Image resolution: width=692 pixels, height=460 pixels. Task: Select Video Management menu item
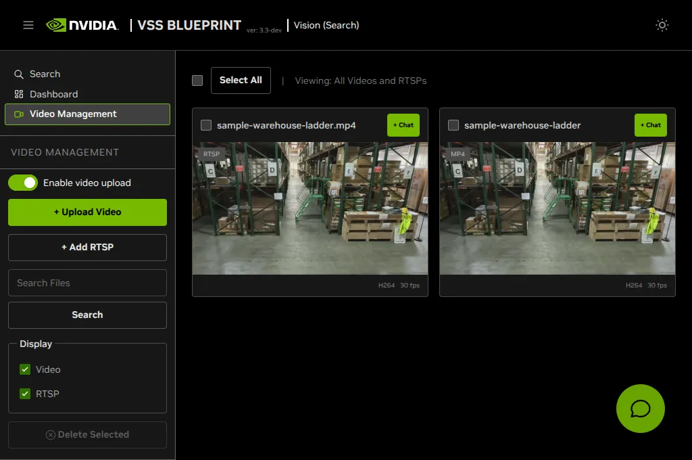click(87, 114)
